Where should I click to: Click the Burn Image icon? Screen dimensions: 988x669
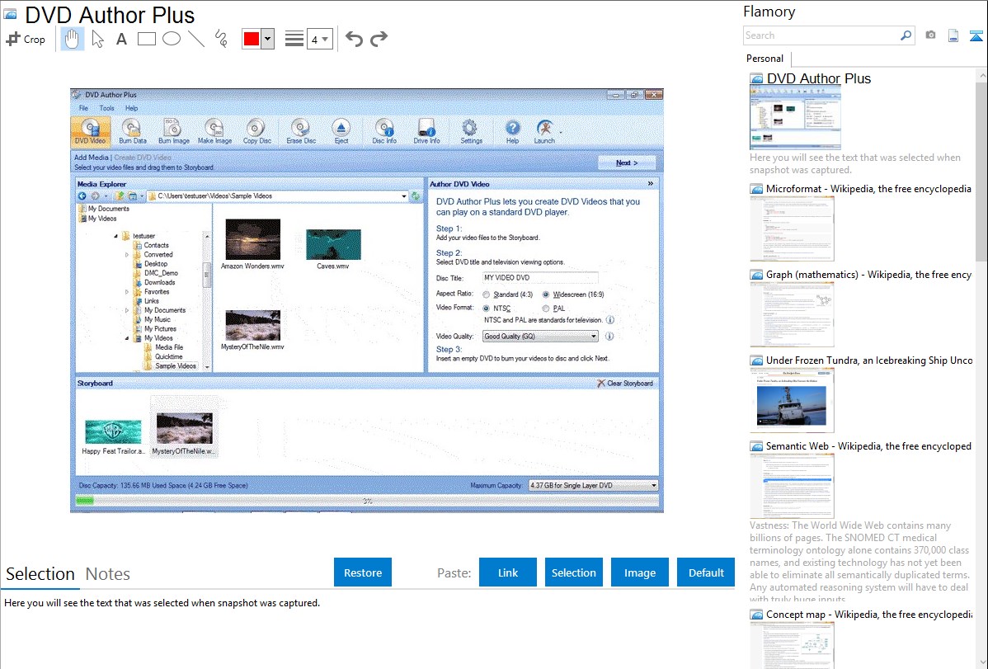click(x=173, y=130)
